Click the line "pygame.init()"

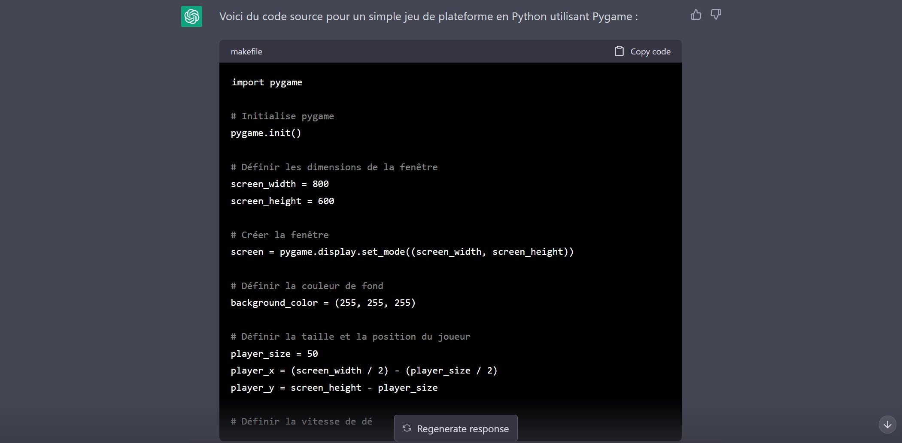pyautogui.click(x=266, y=133)
